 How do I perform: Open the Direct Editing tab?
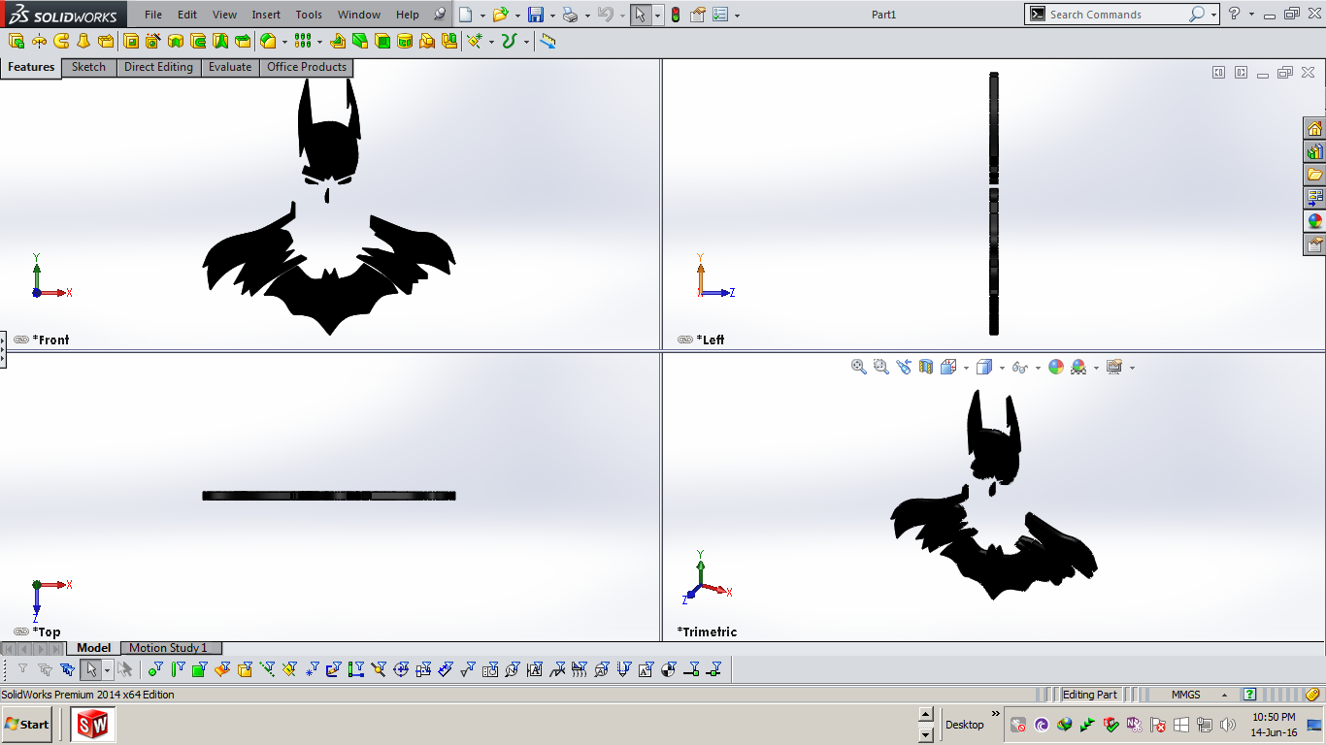point(158,67)
